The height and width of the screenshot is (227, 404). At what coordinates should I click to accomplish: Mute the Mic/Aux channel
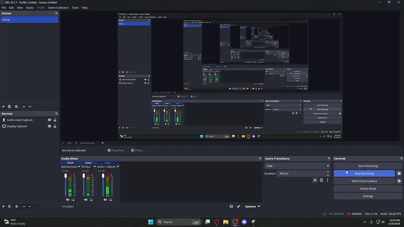(86, 200)
